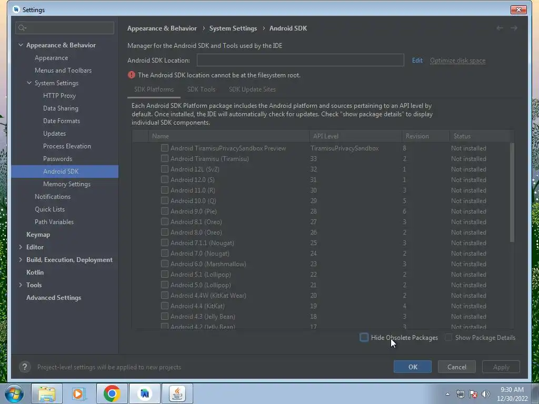Image resolution: width=539 pixels, height=404 pixels.
Task: Click the search magnifier icon in settings
Action: click(22, 28)
